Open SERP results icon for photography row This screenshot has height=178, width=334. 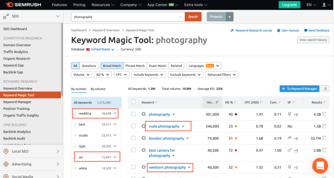click(324, 114)
